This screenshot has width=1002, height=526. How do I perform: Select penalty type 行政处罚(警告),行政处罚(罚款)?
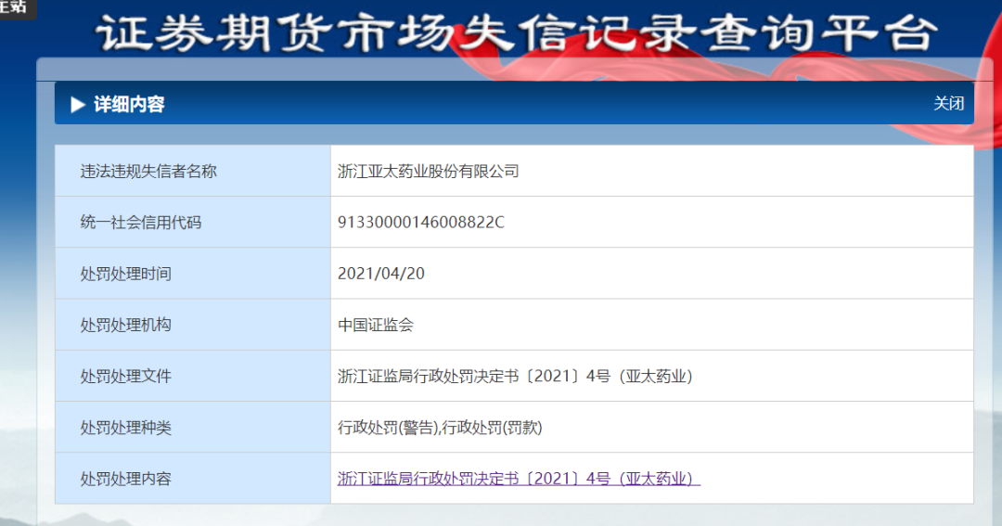tap(440, 428)
